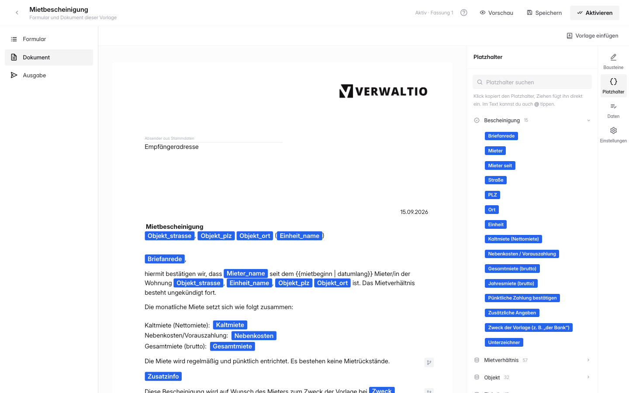Copy the PLZ placeholder chip
The height and width of the screenshot is (393, 629).
[492, 195]
